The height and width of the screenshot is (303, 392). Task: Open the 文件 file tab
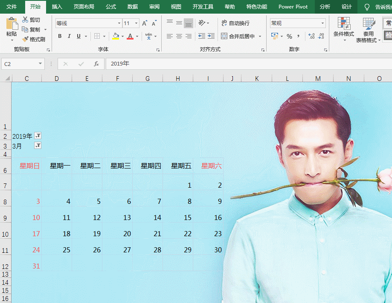[x=12, y=7]
